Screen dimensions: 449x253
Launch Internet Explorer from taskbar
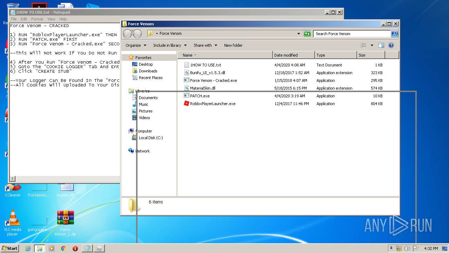tap(28, 248)
